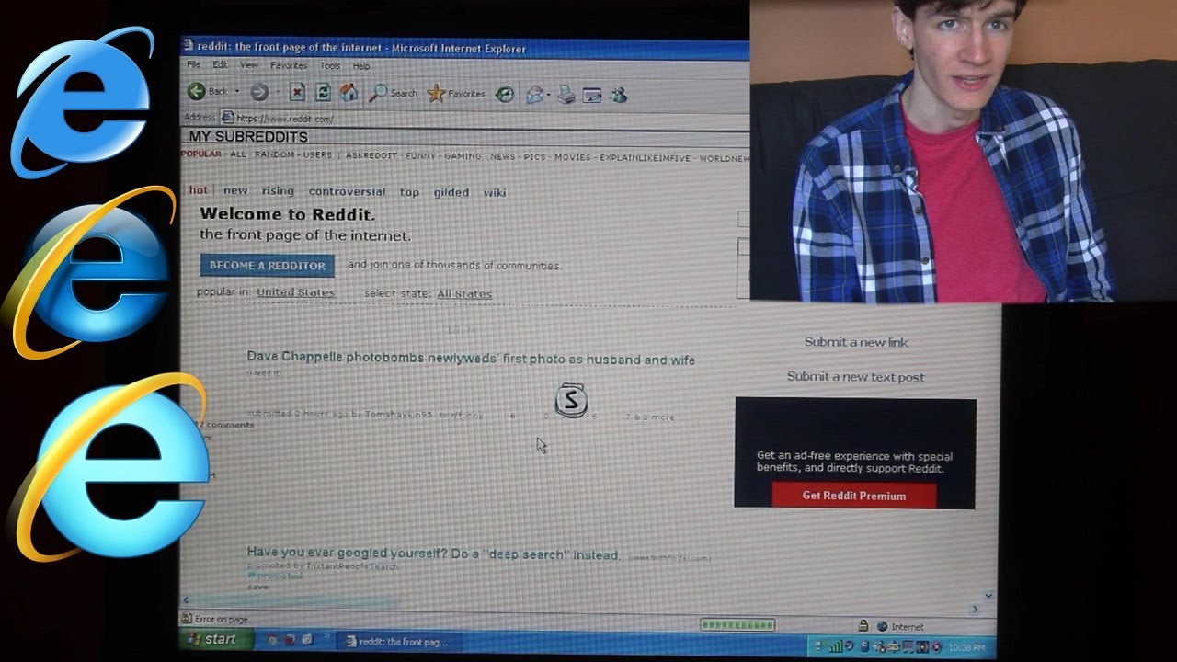Click the History clock icon
1177x662 pixels.
click(x=505, y=94)
